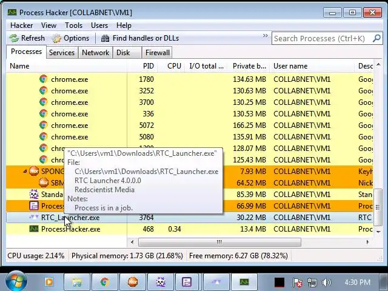Click the purple icon of the 66.99 MB row
Image resolution: width=388 pixels, height=291 pixels.
tap(34, 206)
